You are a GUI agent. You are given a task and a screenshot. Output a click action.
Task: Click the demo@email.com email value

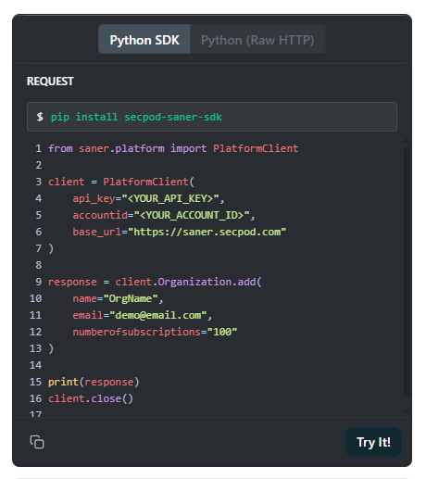158,315
